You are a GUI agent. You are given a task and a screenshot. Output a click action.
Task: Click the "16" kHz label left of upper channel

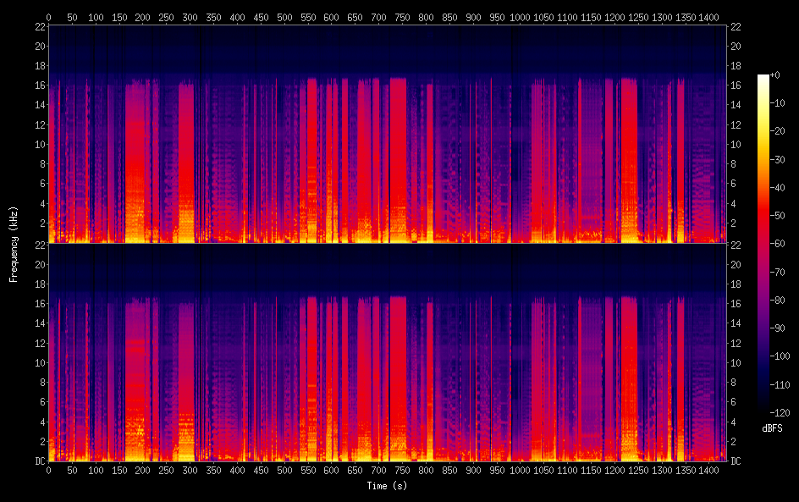39,86
